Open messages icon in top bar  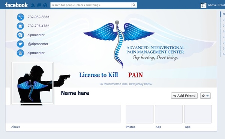(x=39, y=5)
